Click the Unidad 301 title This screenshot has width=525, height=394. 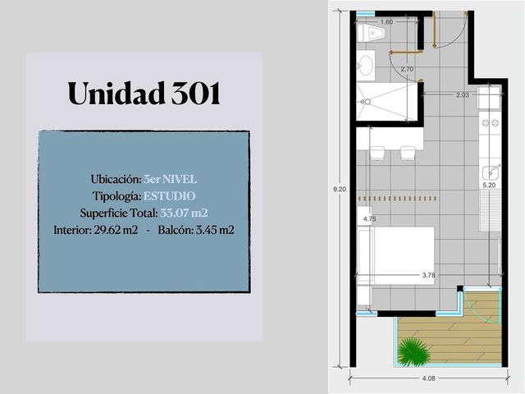coord(144,93)
